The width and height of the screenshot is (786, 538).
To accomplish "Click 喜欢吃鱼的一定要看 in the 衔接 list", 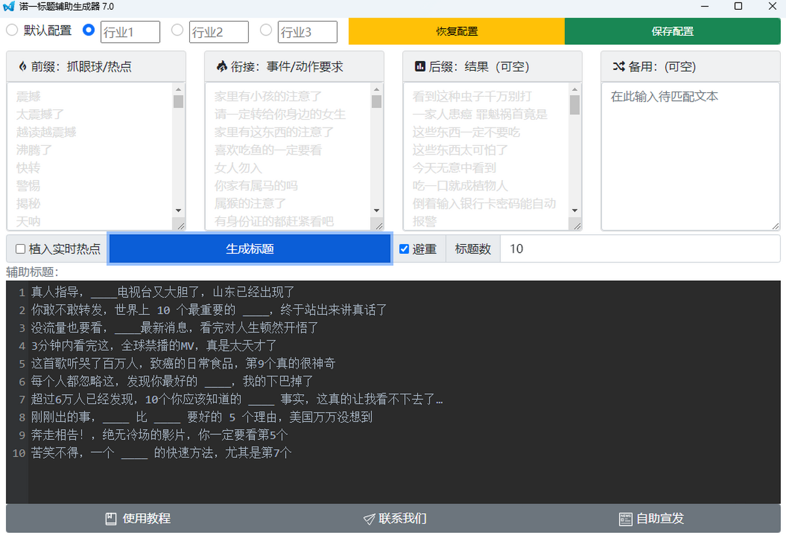I will (x=269, y=150).
